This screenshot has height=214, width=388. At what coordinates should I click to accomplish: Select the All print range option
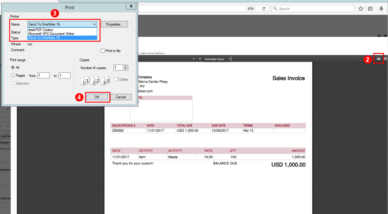click(13, 67)
